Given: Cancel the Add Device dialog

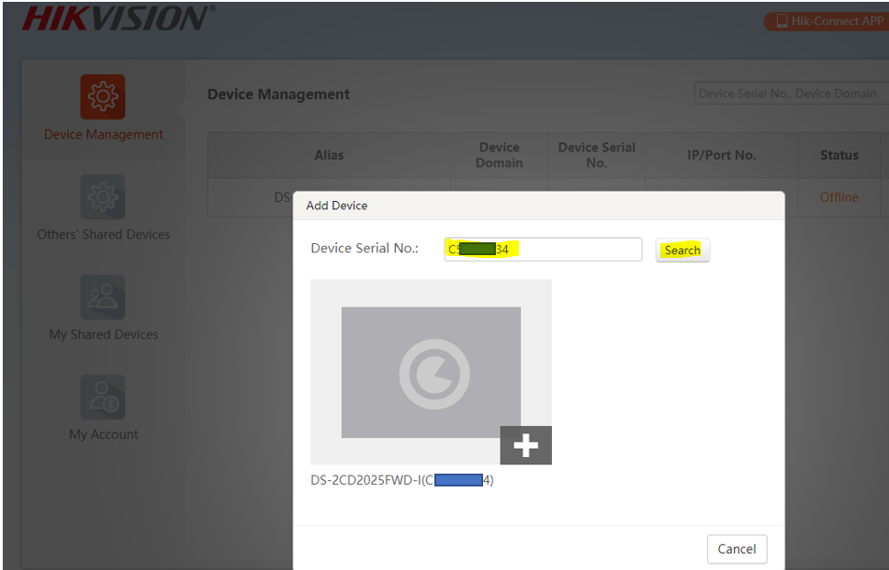Looking at the screenshot, I should [x=737, y=549].
